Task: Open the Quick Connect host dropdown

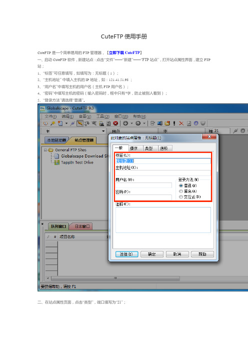Action: 103,131
